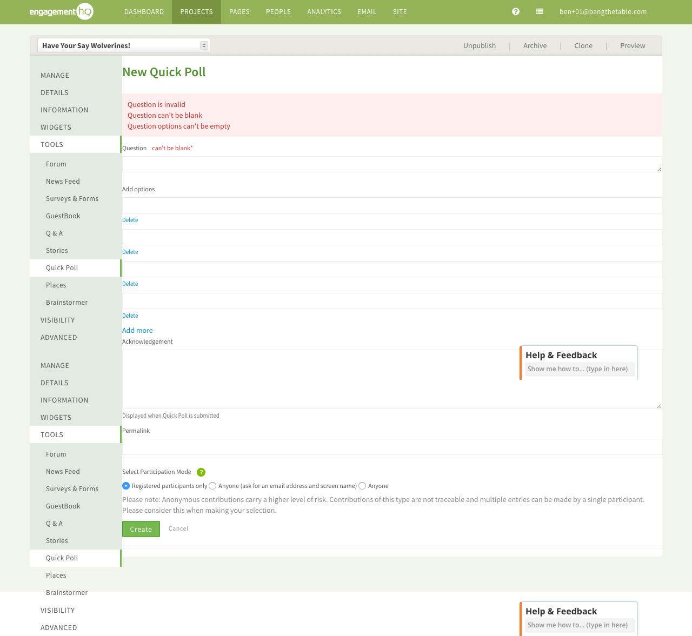Open the user account email menu
The image size is (692, 636).
tap(603, 11)
